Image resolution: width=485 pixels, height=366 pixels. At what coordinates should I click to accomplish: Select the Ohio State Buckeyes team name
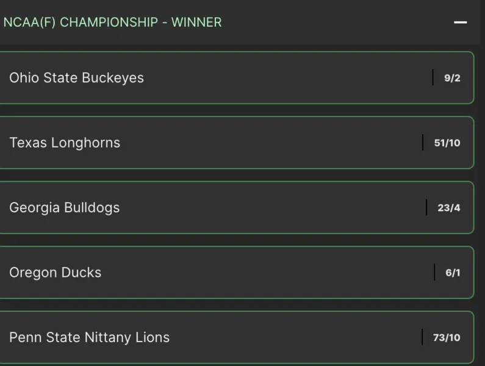76,78
